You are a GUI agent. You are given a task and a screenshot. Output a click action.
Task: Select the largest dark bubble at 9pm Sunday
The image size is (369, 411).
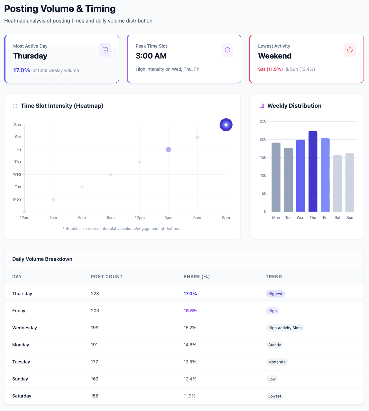tap(226, 125)
